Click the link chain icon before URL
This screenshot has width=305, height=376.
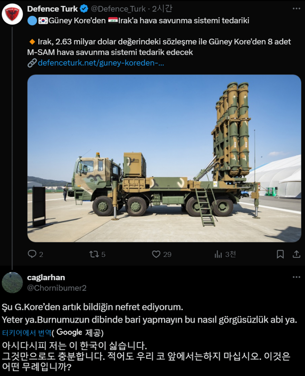(32, 63)
